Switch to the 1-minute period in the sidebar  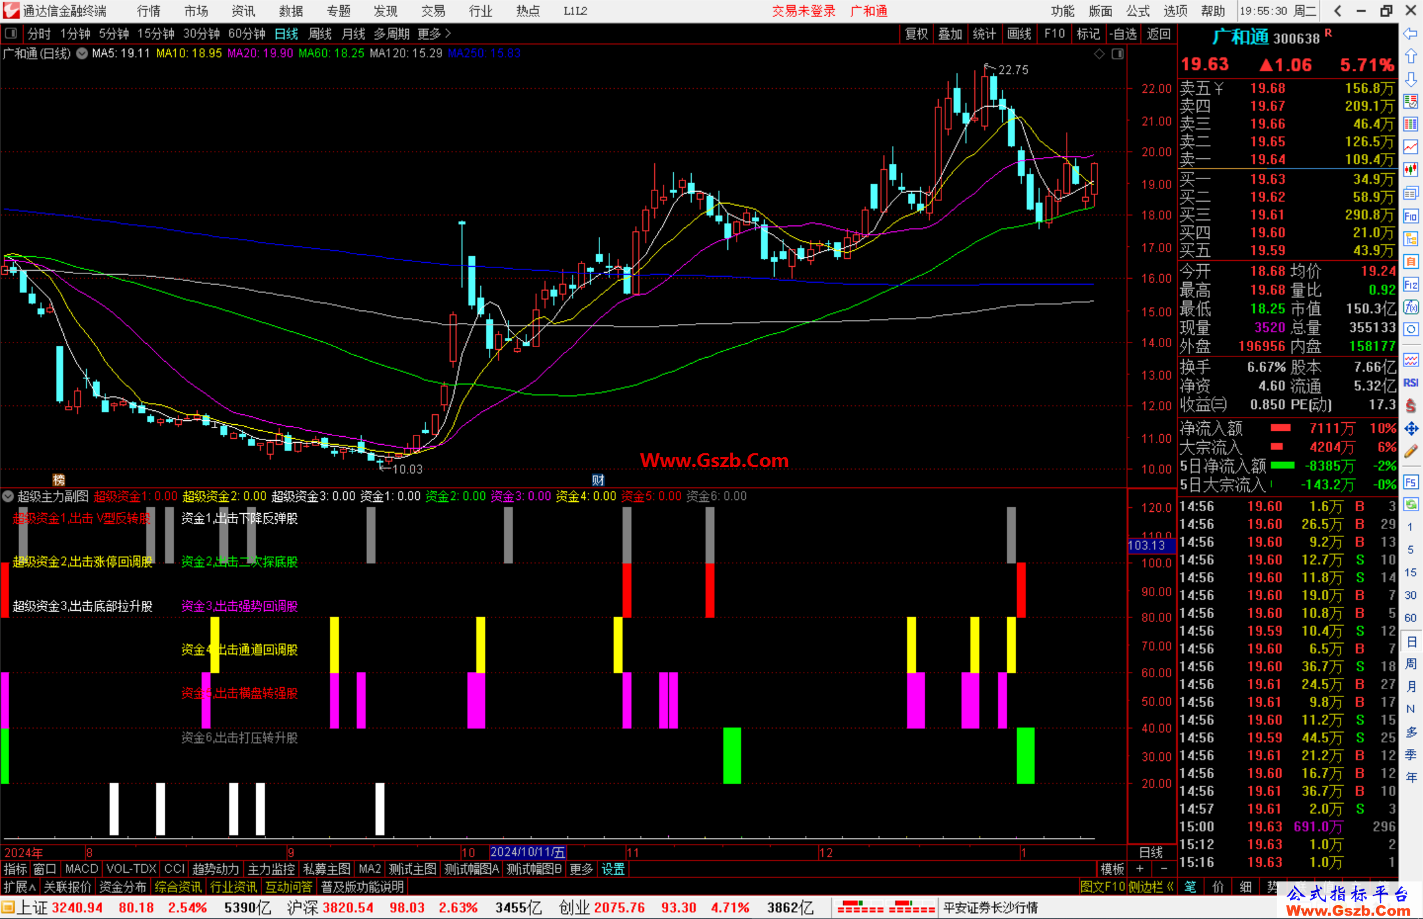[x=1410, y=527]
